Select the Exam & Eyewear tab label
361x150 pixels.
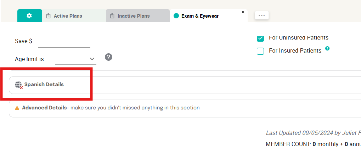tap(200, 16)
